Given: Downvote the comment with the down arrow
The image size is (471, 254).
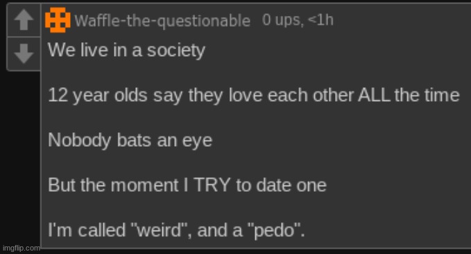Looking at the screenshot, I should [x=24, y=53].
